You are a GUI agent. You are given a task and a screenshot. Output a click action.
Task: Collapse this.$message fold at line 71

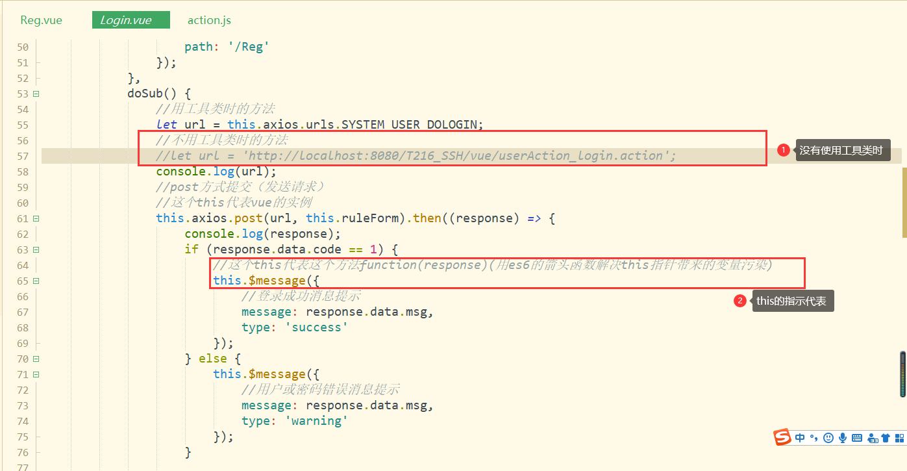pos(36,374)
